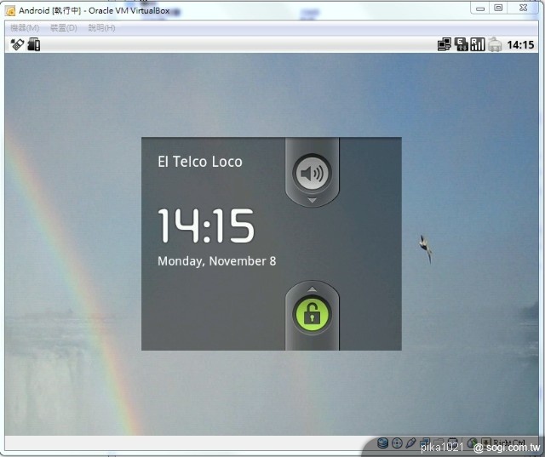Click the Monday, November 8 date text

pos(216,261)
